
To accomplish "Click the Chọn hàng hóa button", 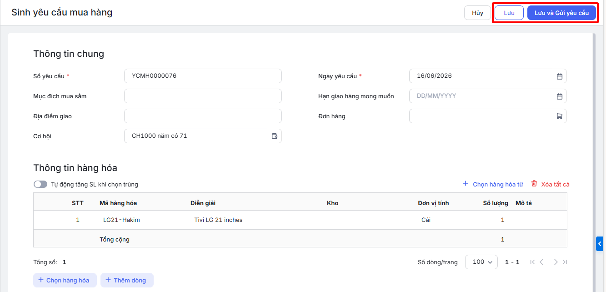I will pyautogui.click(x=65, y=280).
